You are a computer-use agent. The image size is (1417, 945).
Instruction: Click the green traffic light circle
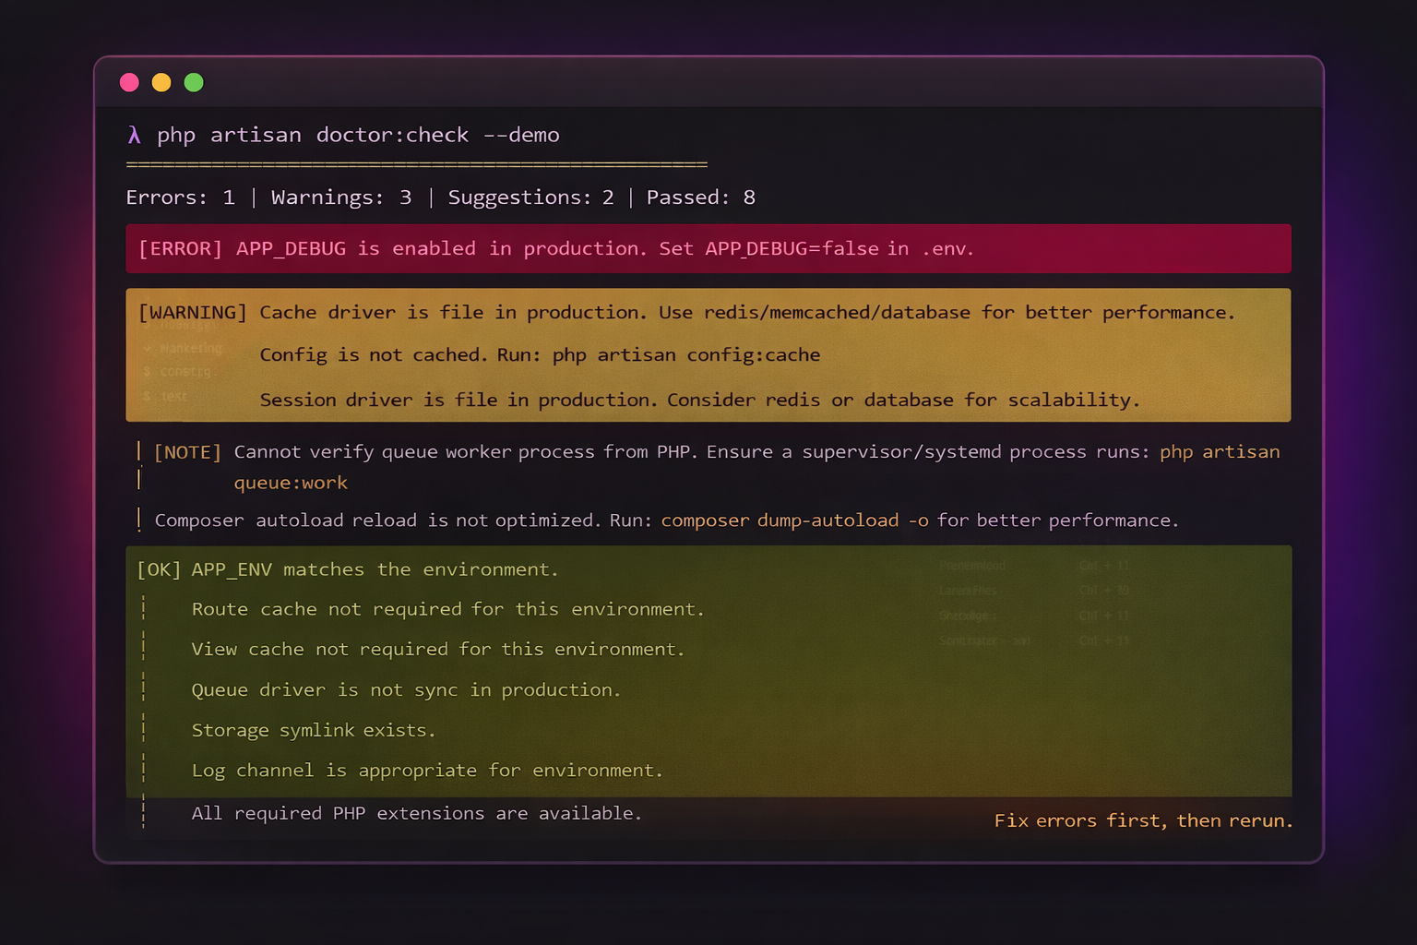(194, 82)
